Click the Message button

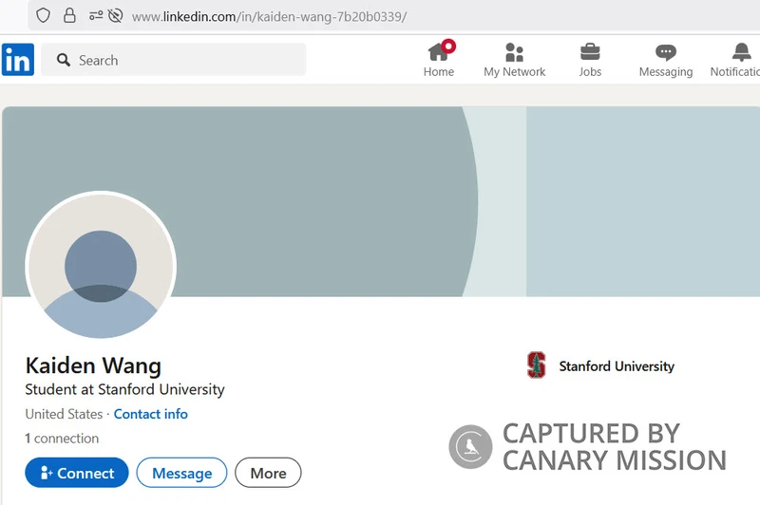[x=181, y=473]
